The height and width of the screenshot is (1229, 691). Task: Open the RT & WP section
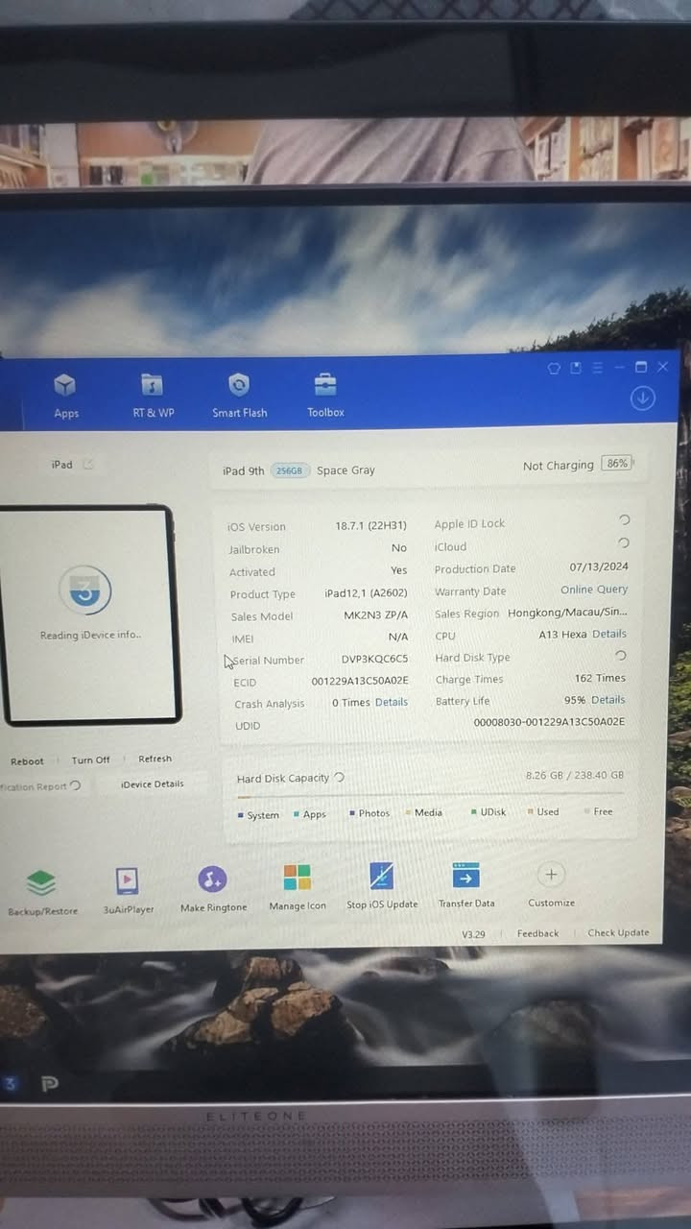153,387
